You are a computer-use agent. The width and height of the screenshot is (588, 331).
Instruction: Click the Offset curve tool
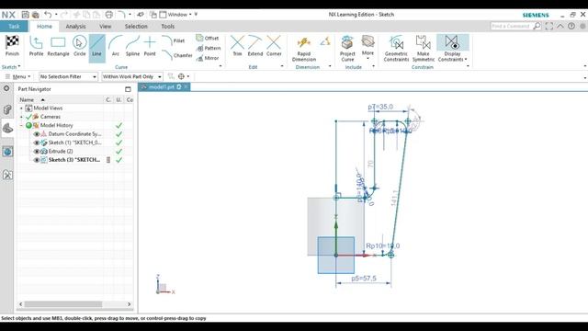click(x=208, y=38)
